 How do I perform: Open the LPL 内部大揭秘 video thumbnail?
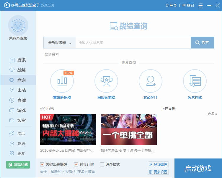point(68,130)
